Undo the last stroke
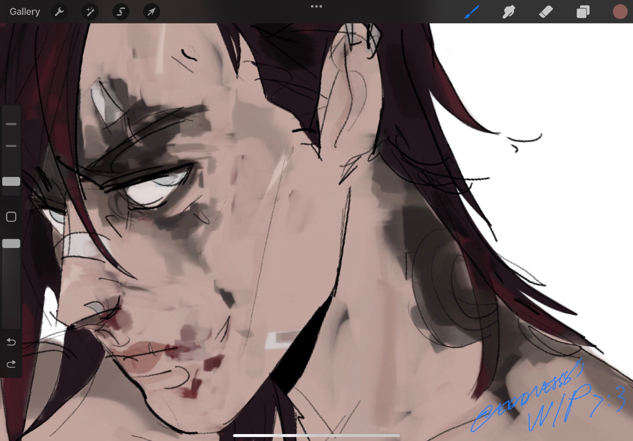 coord(11,342)
